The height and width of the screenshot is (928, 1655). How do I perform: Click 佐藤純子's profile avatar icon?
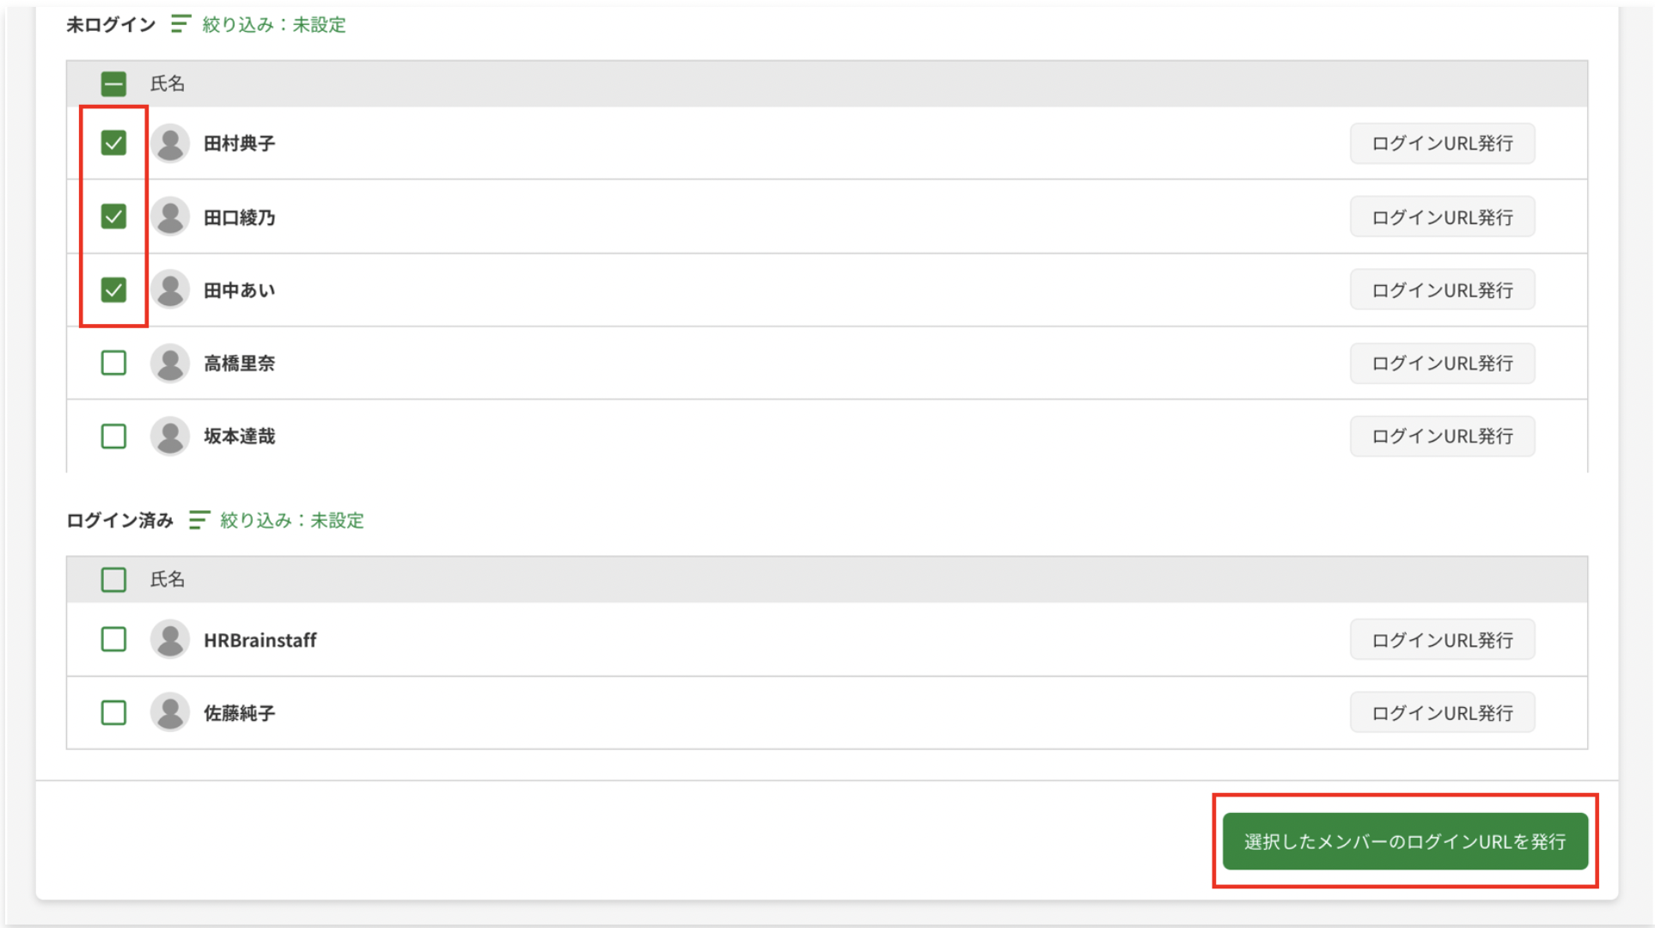[x=170, y=713]
